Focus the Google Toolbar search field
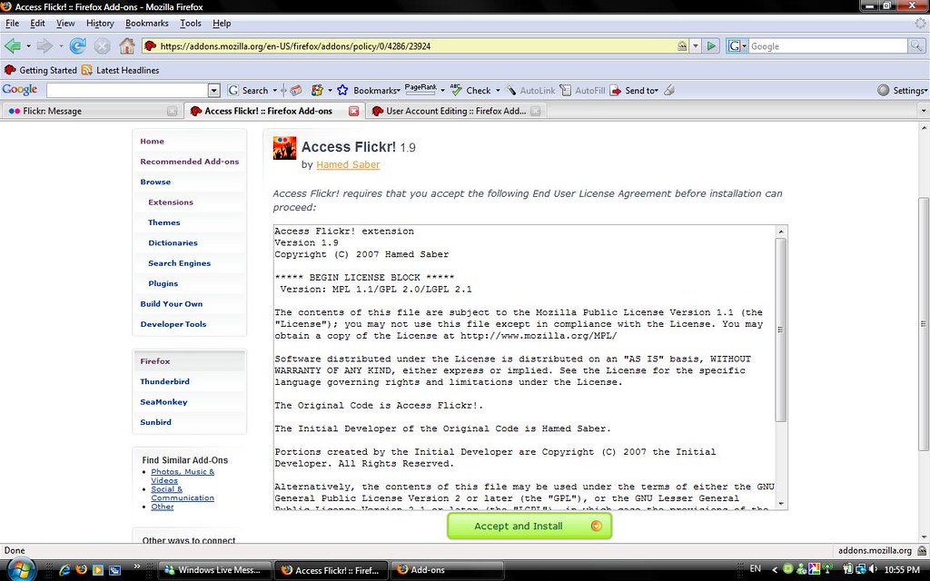This screenshot has height=581, width=930. [127, 90]
